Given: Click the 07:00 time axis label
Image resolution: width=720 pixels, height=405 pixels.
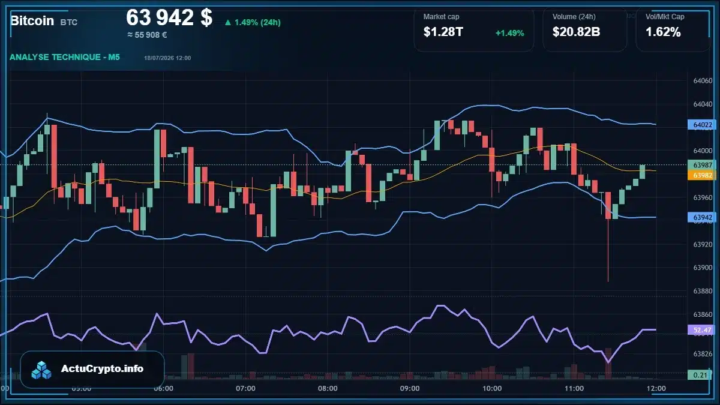Looking at the screenshot, I should (246, 388).
